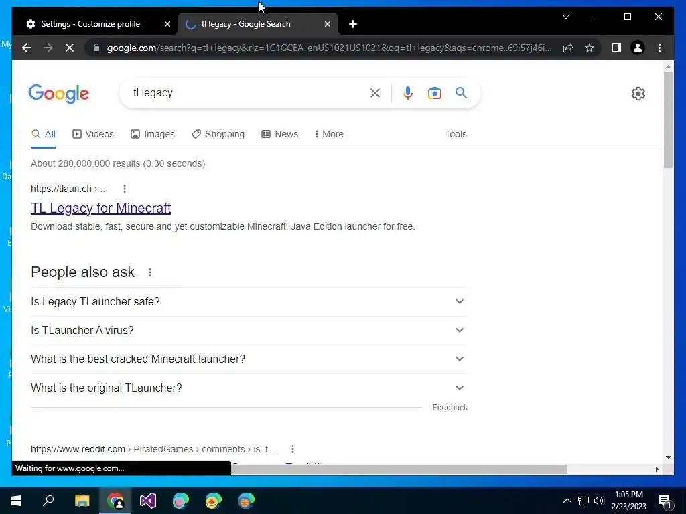686x514 pixels.
Task: Click the horizontal scrollbar thumb
Action: [399, 469]
